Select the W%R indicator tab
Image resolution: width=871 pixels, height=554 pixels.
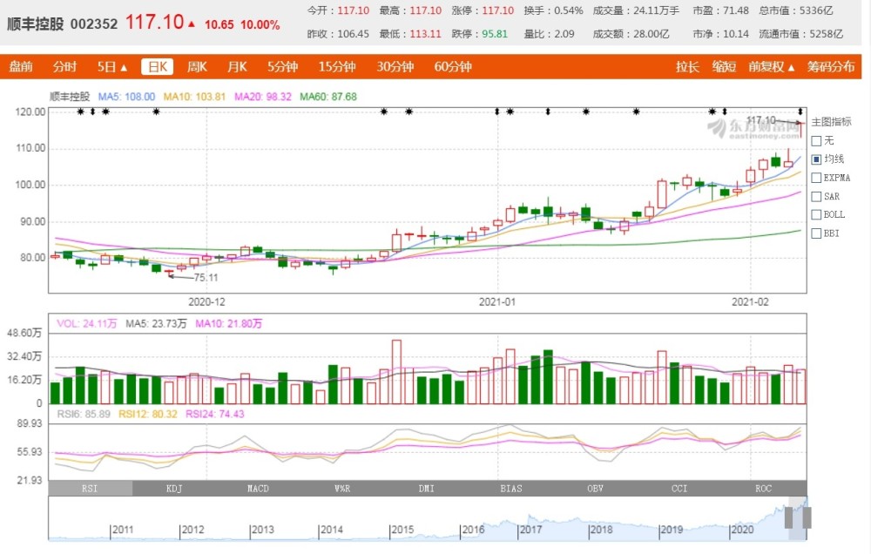pos(342,489)
